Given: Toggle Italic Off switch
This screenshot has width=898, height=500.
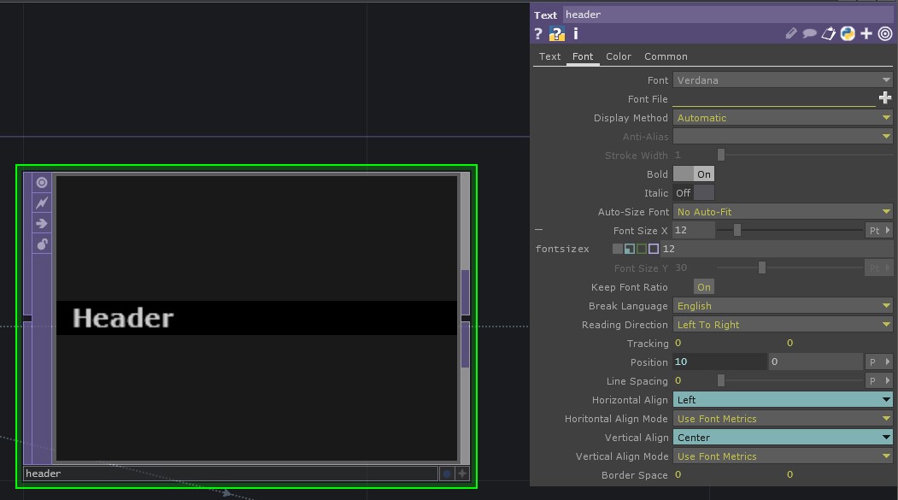Looking at the screenshot, I should tap(694, 193).
